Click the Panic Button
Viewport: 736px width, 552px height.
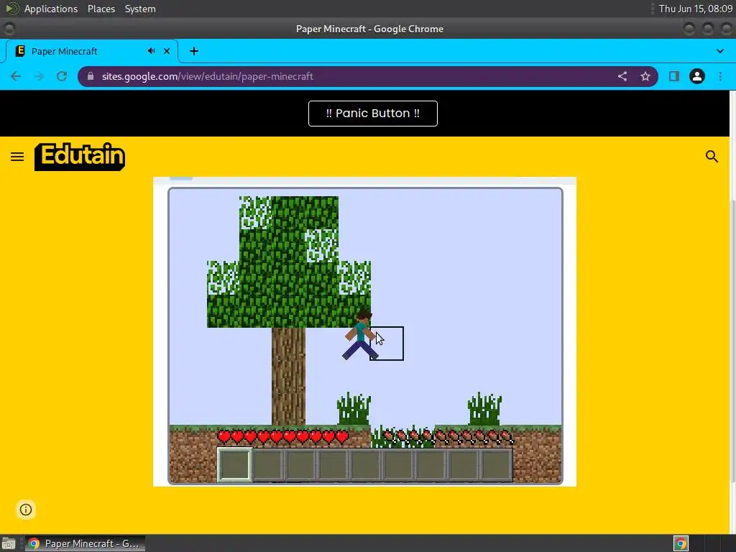click(373, 114)
